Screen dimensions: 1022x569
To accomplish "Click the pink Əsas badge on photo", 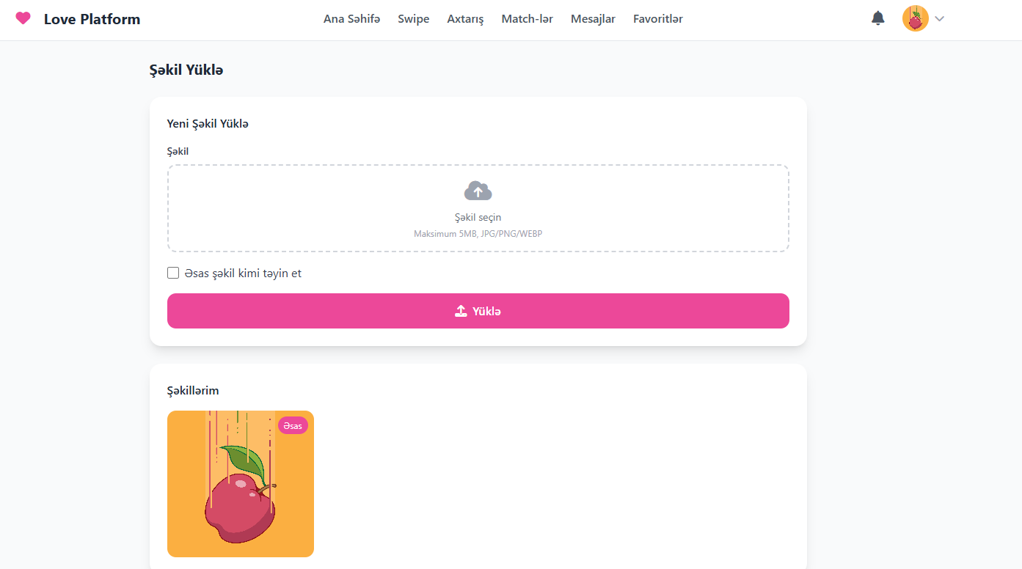I will coord(293,425).
